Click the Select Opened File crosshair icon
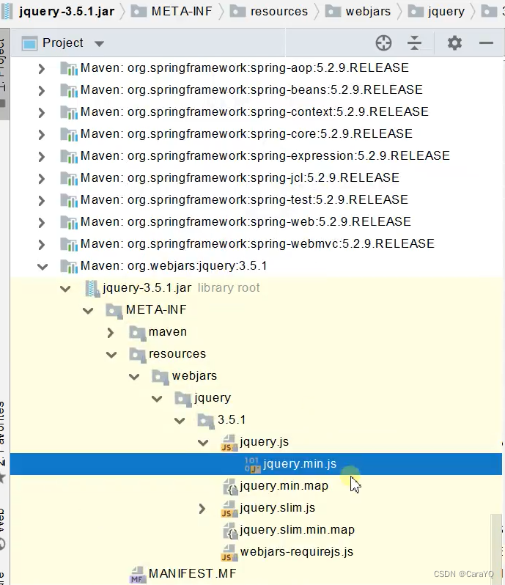 click(x=383, y=43)
